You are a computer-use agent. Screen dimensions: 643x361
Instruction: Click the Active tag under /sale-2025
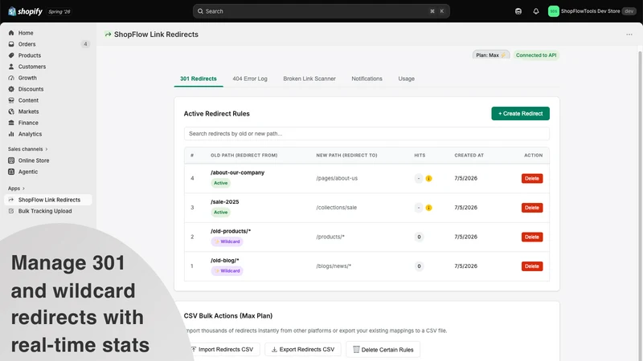(220, 213)
